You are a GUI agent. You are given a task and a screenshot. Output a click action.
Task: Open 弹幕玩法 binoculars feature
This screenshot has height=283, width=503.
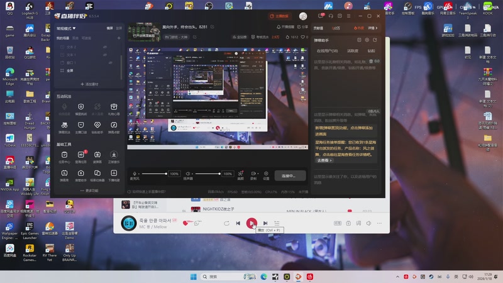(x=65, y=128)
